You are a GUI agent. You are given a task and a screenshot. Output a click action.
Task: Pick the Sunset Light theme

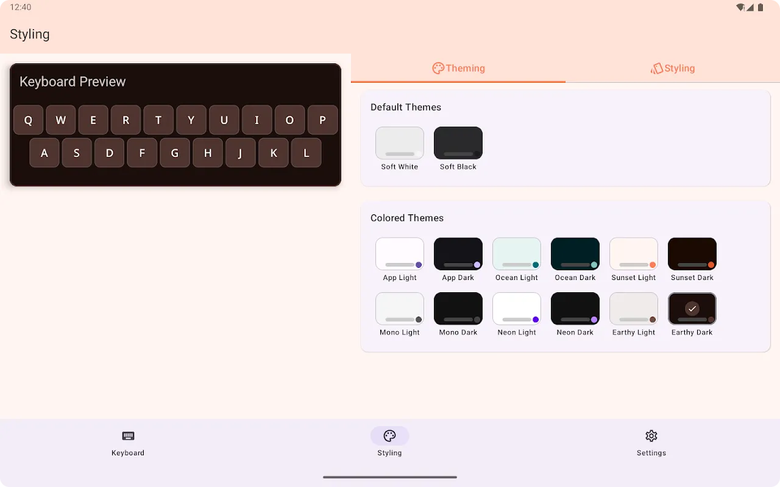tap(634, 254)
